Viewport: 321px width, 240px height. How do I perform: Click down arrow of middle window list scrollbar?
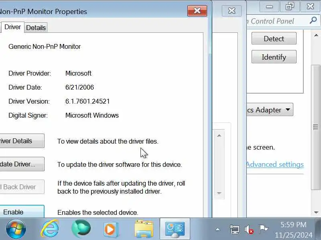click(x=219, y=193)
